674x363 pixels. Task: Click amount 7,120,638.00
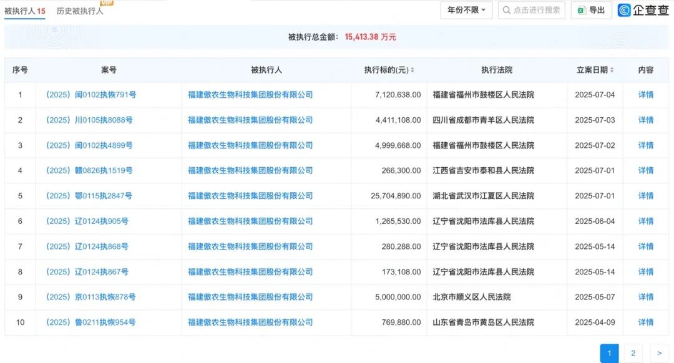398,95
